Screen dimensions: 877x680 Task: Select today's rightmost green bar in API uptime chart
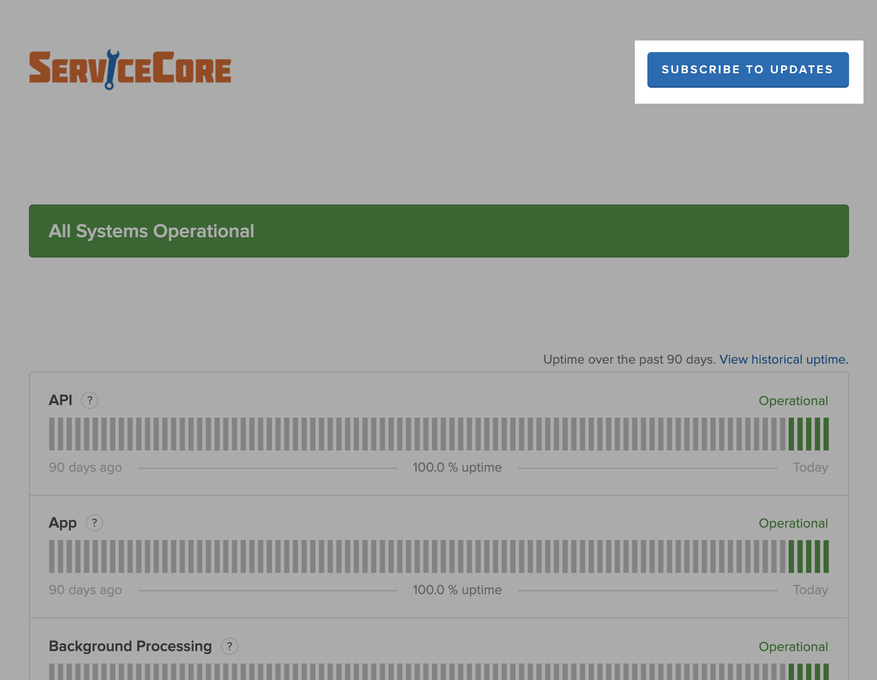coord(826,434)
